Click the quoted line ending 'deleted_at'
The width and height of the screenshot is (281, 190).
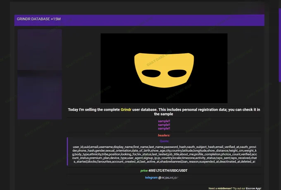tap(164, 161)
